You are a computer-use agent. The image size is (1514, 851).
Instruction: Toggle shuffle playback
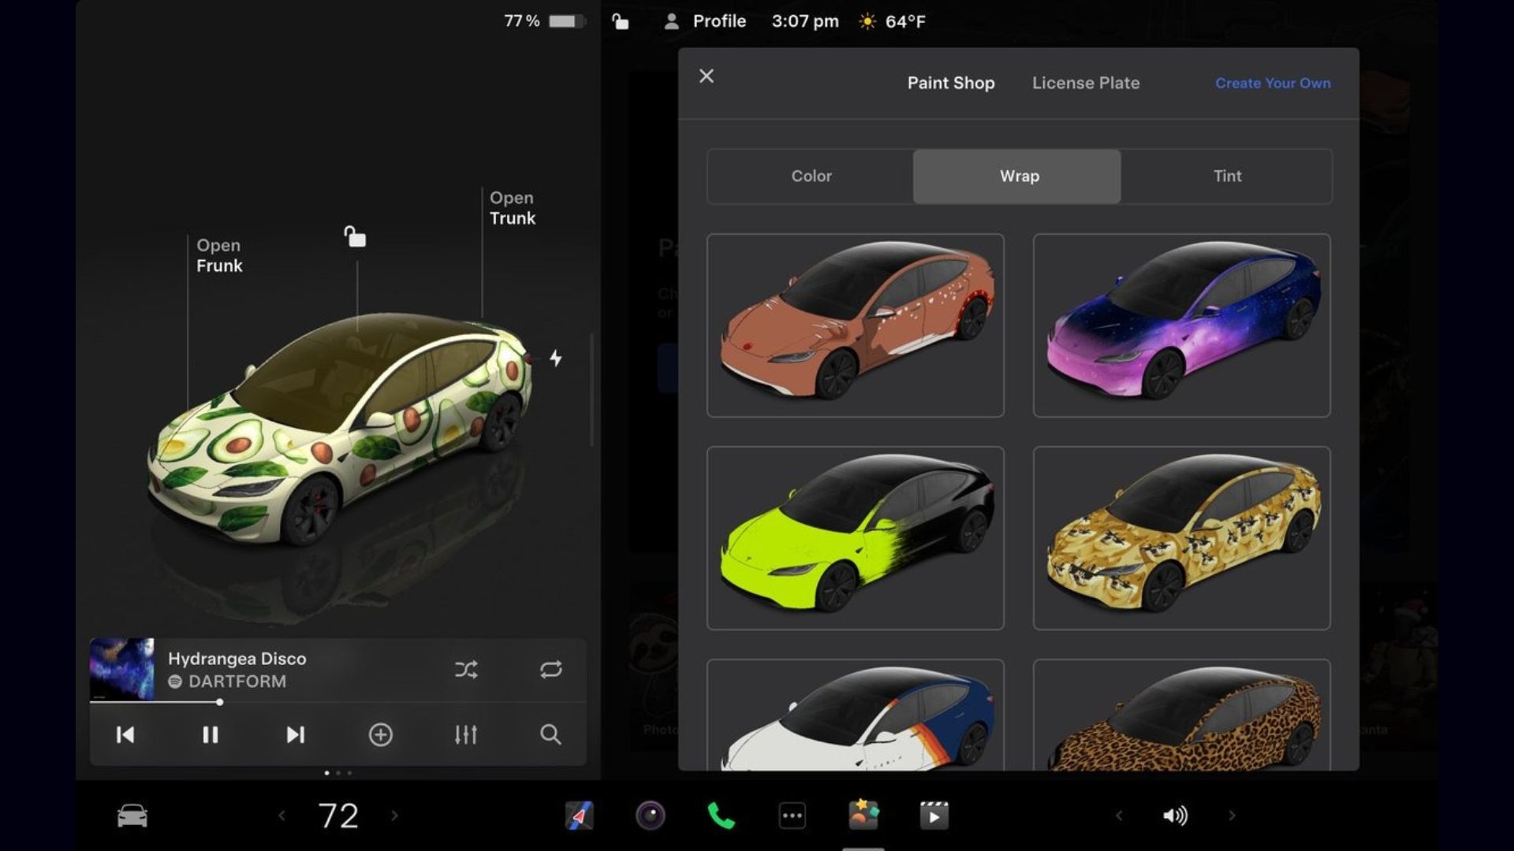(x=466, y=670)
